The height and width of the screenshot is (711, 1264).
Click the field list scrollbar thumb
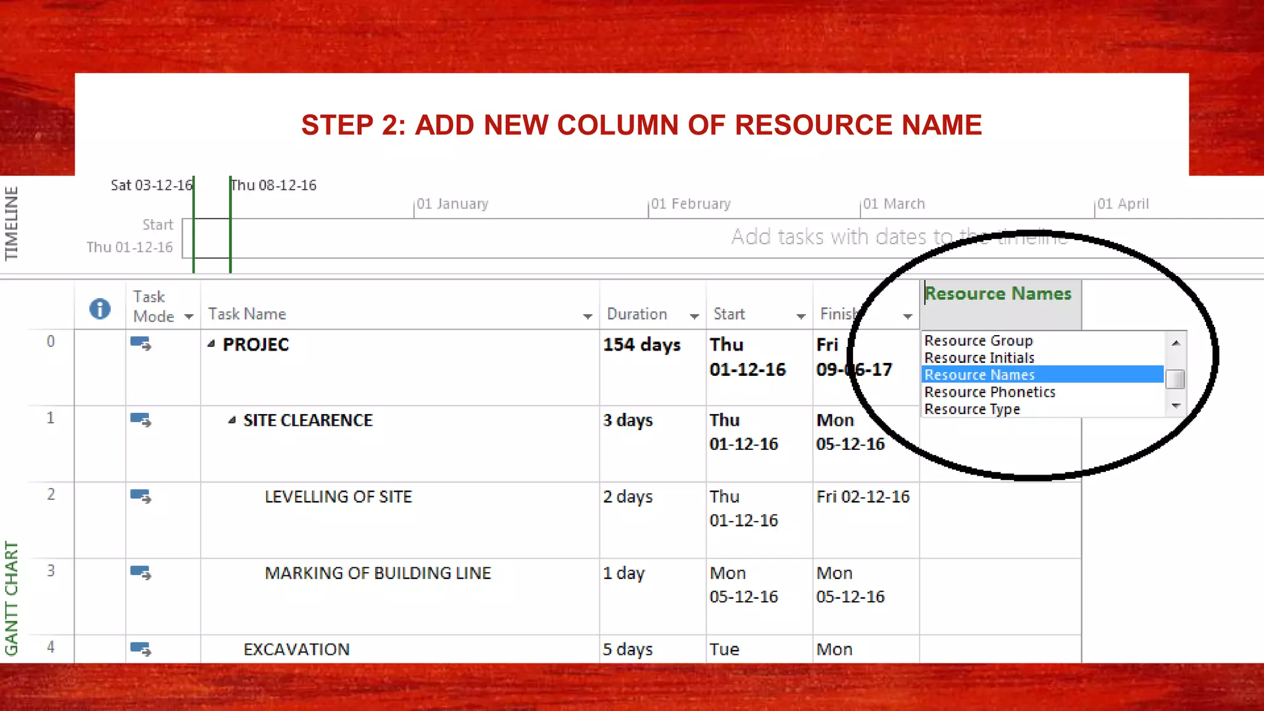tap(1176, 379)
